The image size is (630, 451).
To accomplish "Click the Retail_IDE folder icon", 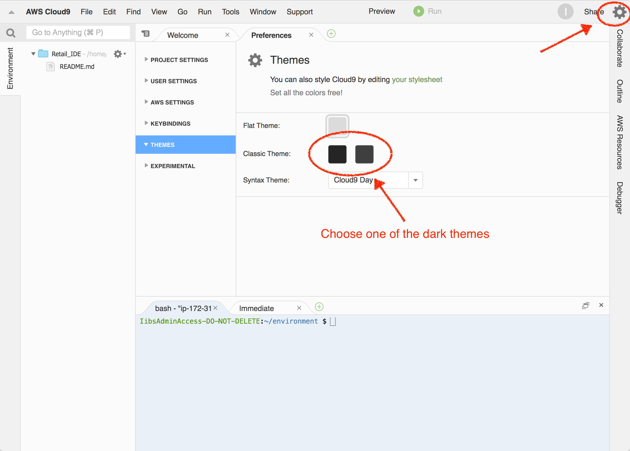I will [x=43, y=53].
